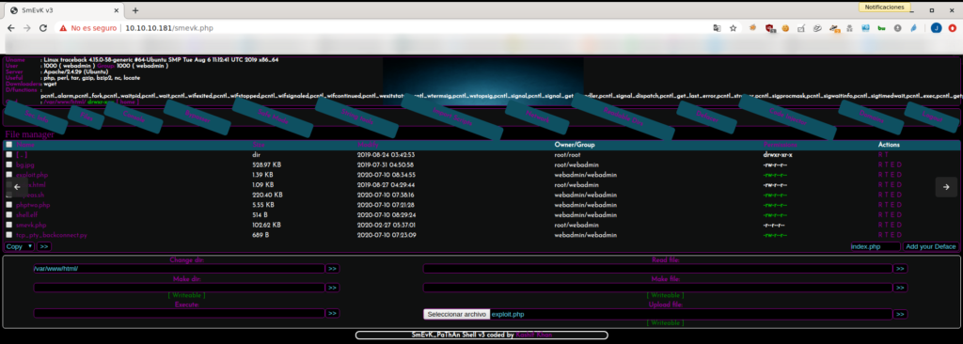Viewport: 963px width, 344px height.
Task: Open the Defacer tab
Action: 707,117
